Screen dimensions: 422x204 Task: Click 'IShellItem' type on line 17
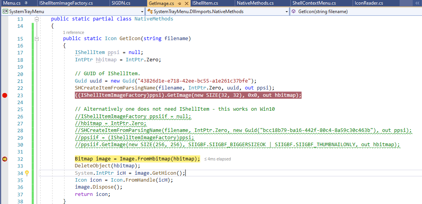tap(90, 52)
